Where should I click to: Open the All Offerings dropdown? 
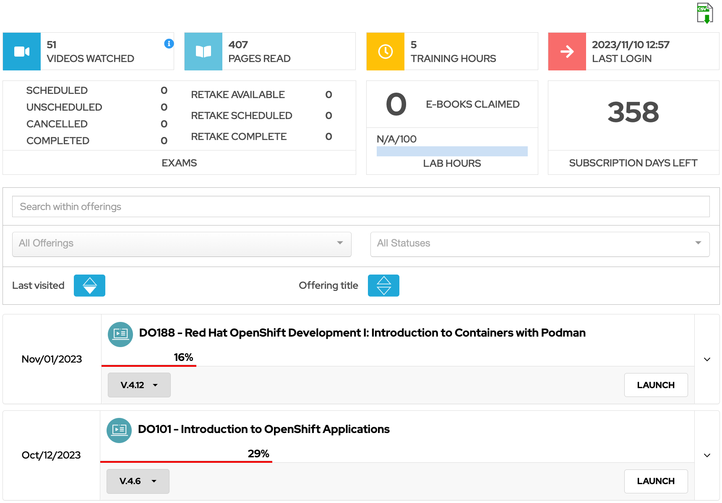coord(182,244)
